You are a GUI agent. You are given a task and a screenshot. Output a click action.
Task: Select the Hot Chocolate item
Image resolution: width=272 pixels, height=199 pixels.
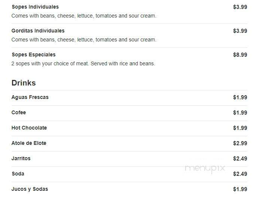29,128
